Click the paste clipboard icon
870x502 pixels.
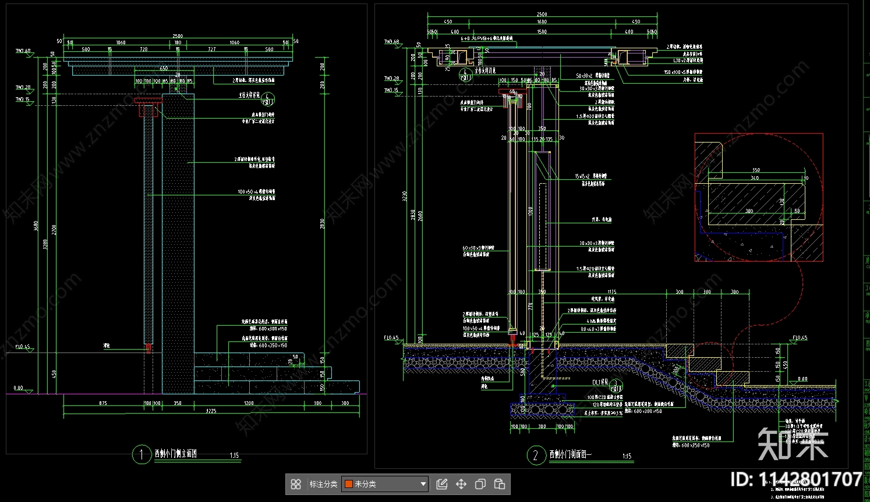(500, 484)
